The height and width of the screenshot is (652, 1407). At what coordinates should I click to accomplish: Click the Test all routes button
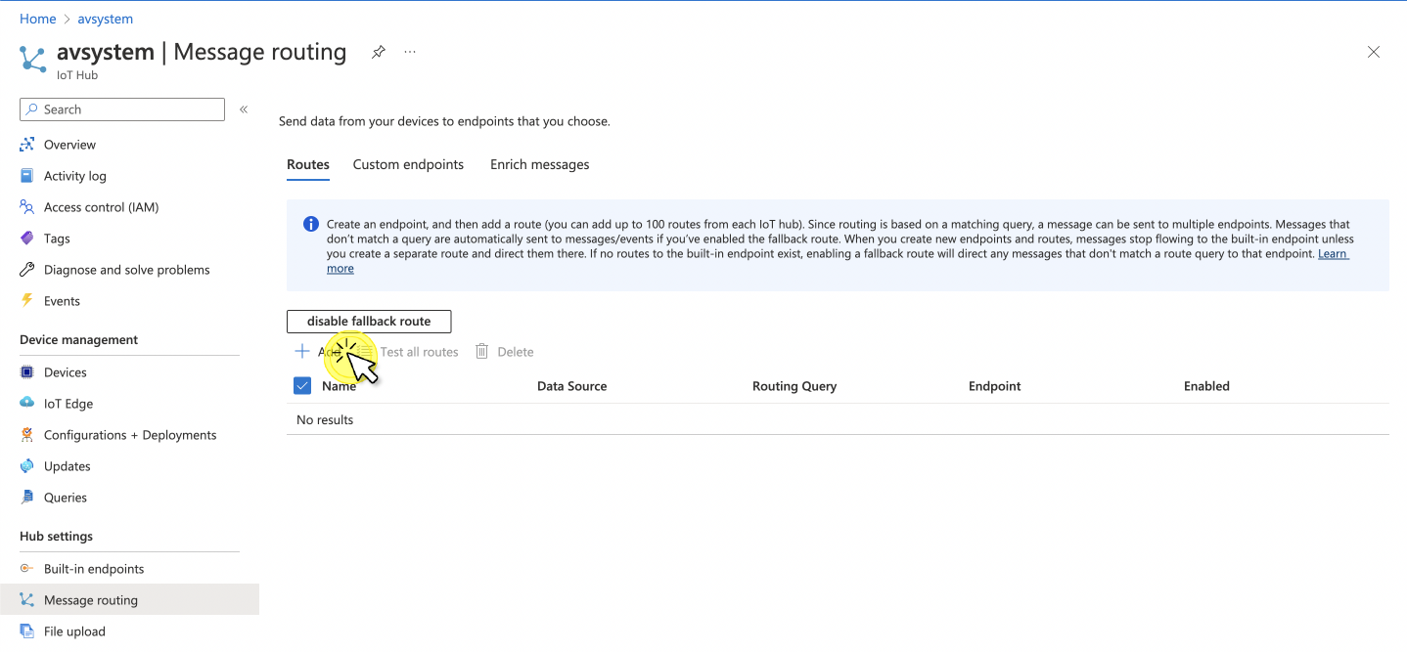point(408,352)
